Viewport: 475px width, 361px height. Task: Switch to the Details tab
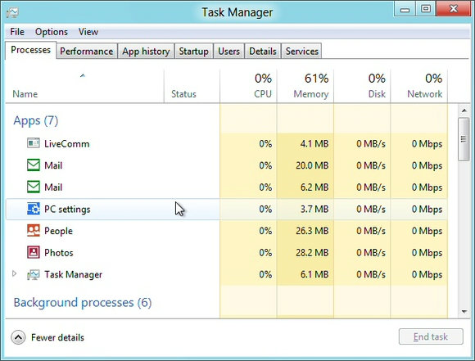click(263, 52)
